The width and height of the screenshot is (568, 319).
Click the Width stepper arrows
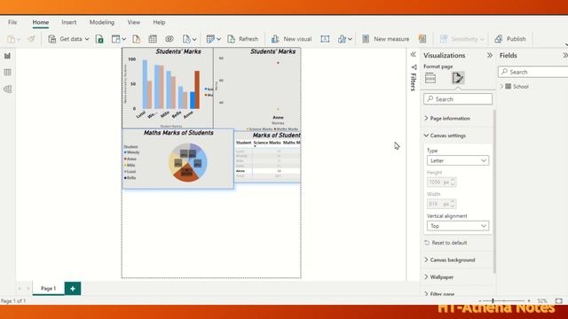[x=453, y=204]
